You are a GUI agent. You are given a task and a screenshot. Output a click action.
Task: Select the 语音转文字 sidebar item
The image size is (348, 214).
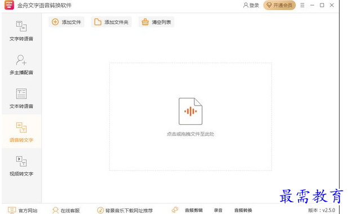tap(21, 132)
